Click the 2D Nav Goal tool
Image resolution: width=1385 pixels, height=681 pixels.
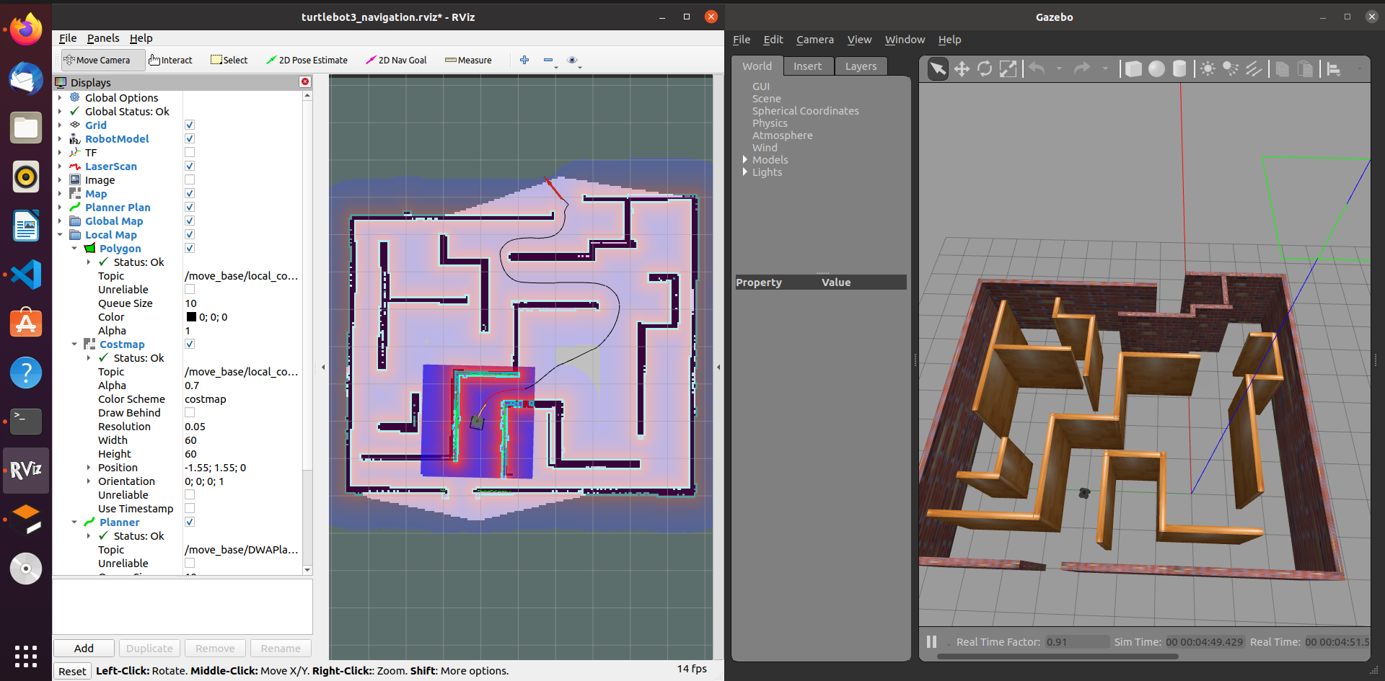tap(397, 61)
